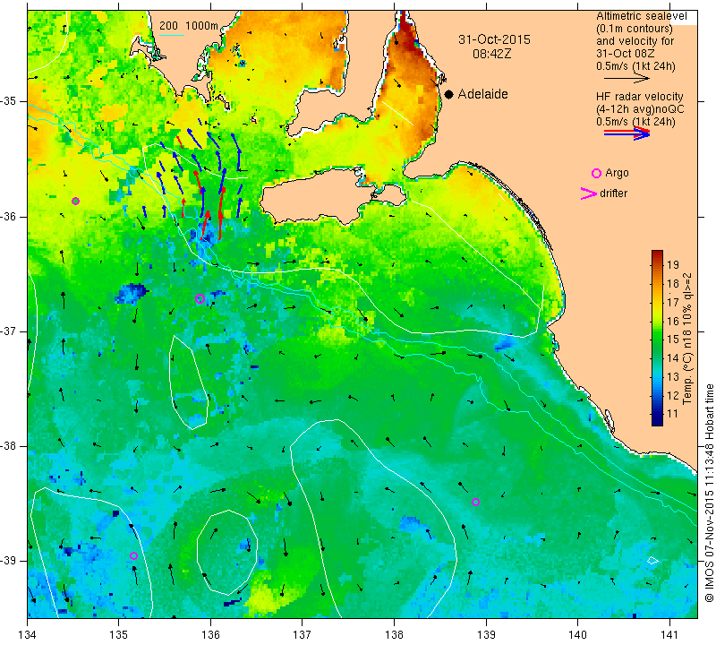Viewport: 716px width, 645px height.
Task: Click the 'Argo' legend label
Action: [x=617, y=173]
